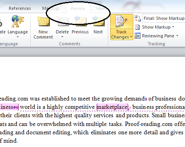Jump to the Next comment
Image resolution: width=185 pixels, height=147 pixels.
click(98, 21)
